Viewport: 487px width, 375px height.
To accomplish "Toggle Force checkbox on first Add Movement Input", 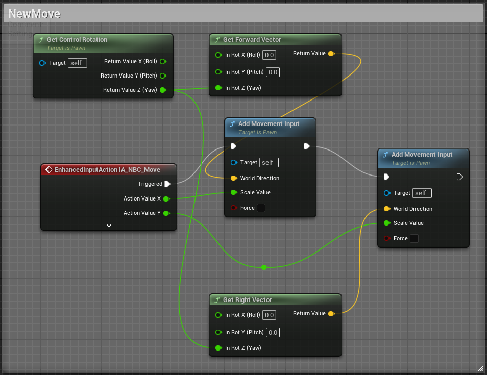I will pos(261,208).
